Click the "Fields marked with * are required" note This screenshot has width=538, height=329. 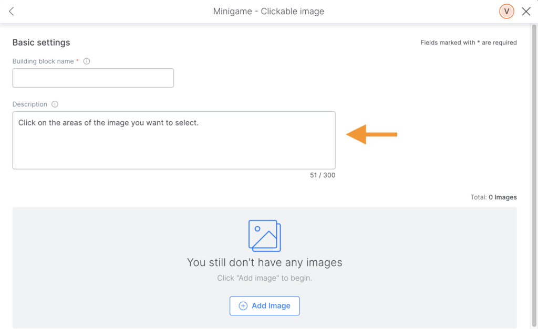click(468, 43)
